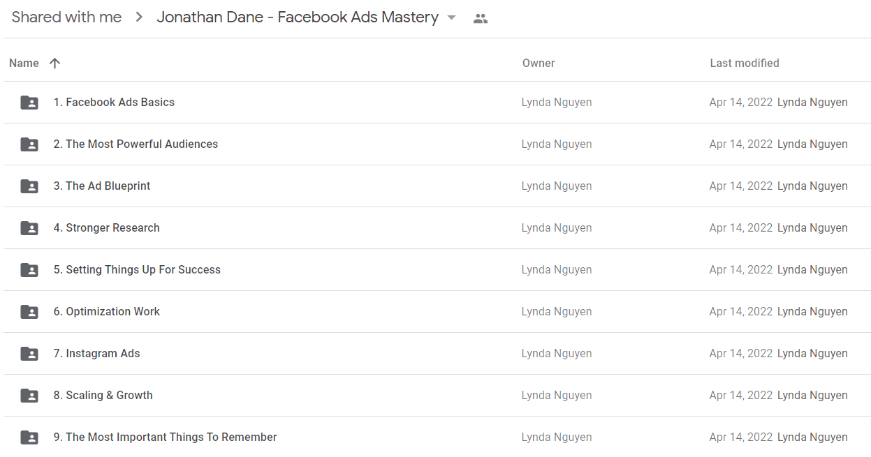
Task: Click owner Lynda Nguyen in Facebook Ads Basics row
Action: [557, 102]
